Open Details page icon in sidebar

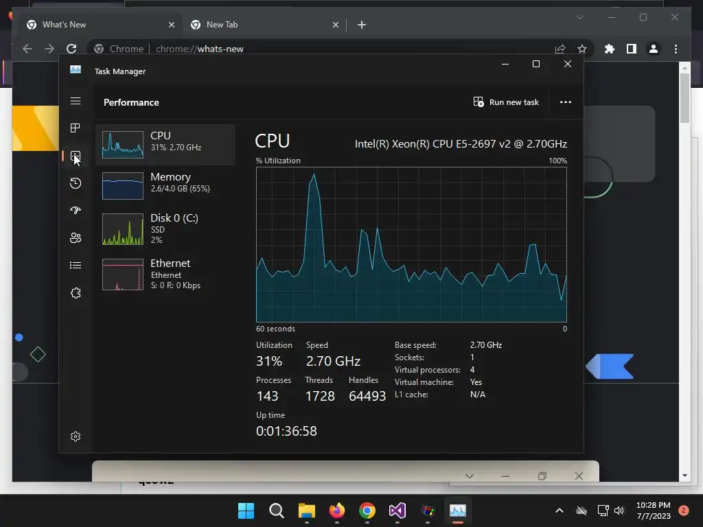[x=76, y=266]
